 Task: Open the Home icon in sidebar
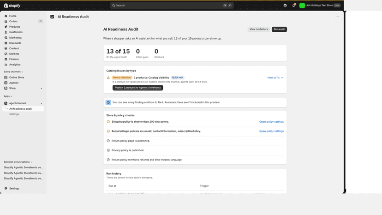[6, 16]
